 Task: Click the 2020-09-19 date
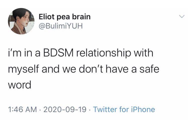tap(65, 109)
